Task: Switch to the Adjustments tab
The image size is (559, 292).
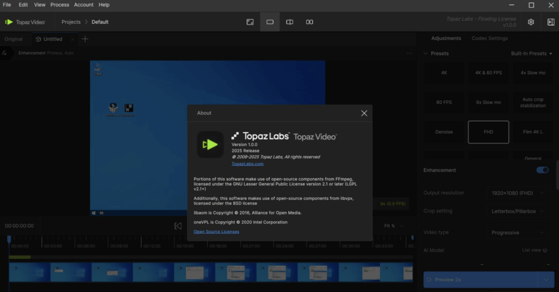Action: click(446, 39)
